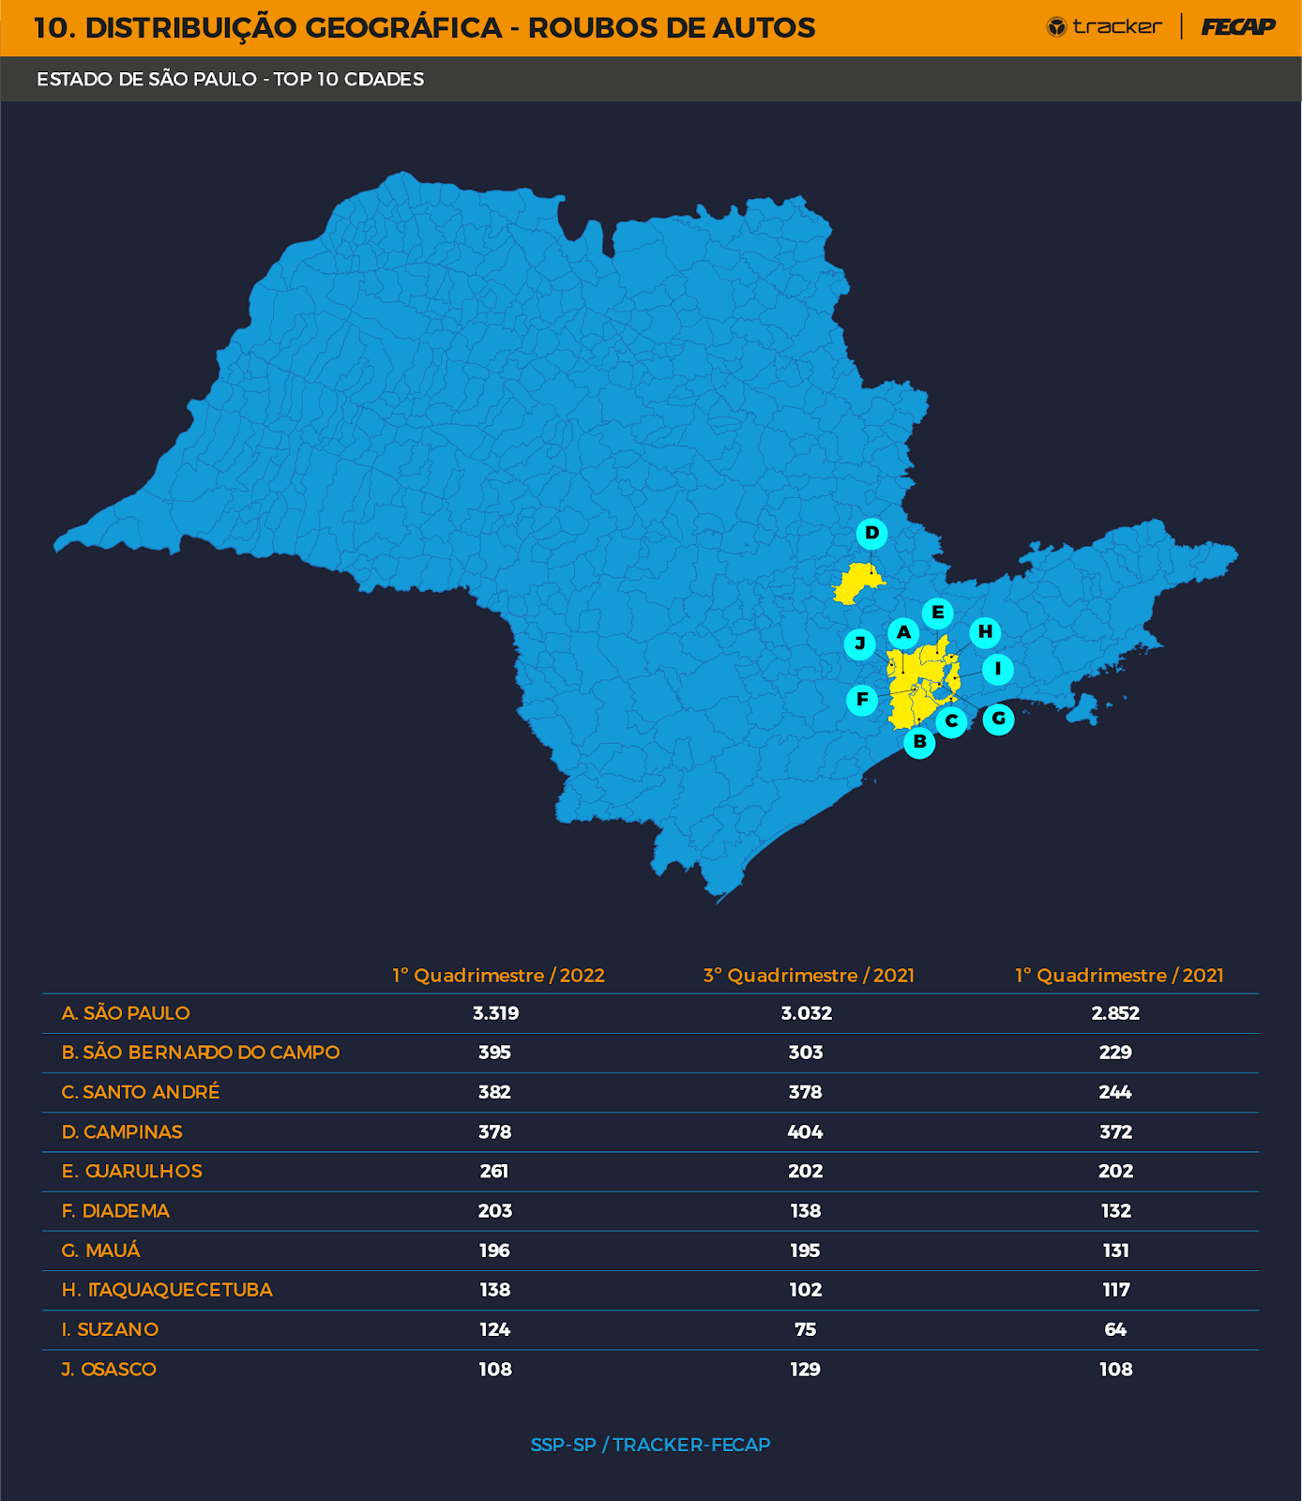Screen dimensions: 1302x1501
Task: Click Mauá value 196
Action: tap(494, 1251)
